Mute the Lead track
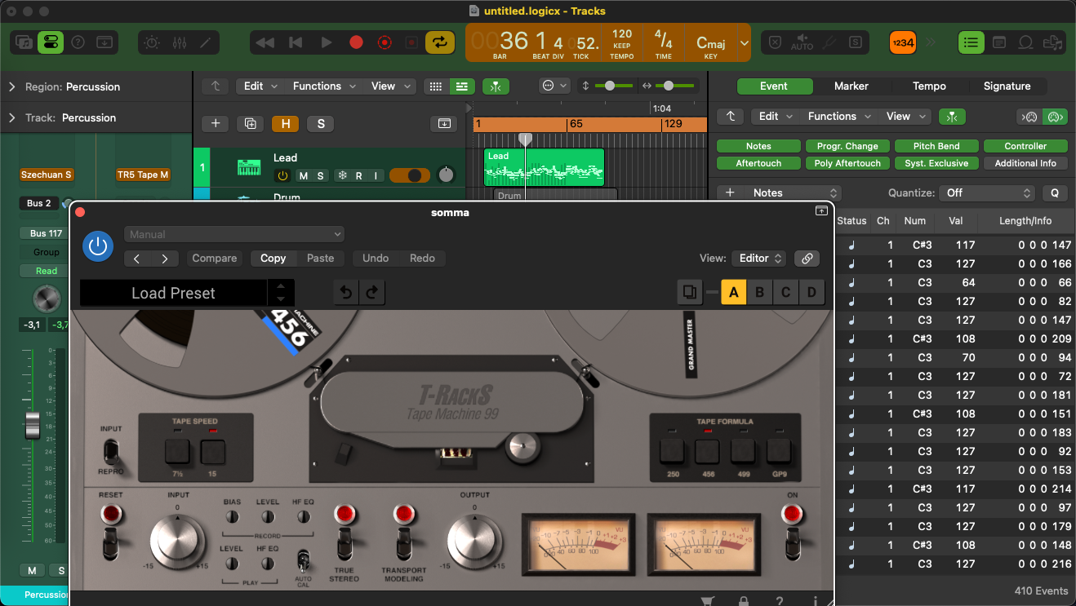1076x606 pixels. coord(304,176)
